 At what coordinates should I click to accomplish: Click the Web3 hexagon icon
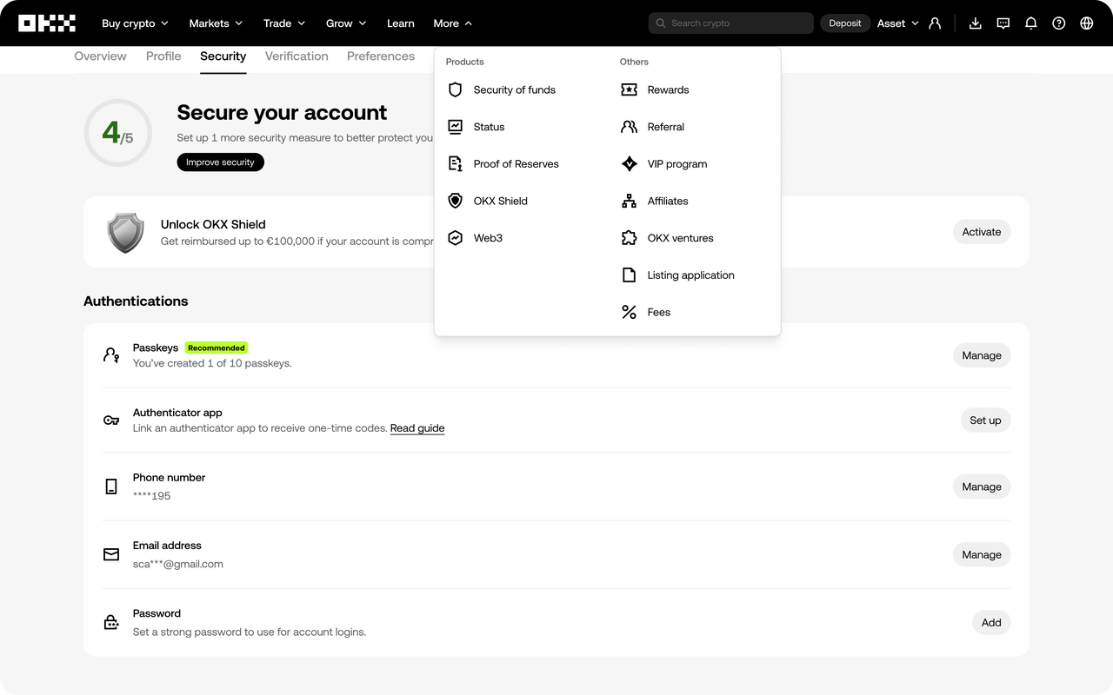click(455, 238)
